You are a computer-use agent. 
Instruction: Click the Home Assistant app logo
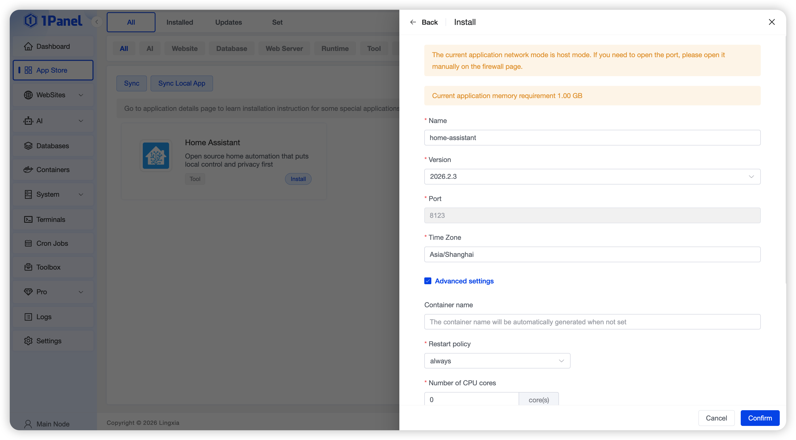coord(156,156)
